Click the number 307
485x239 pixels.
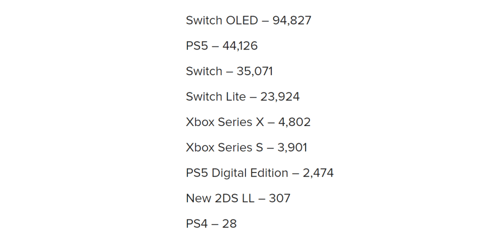[x=279, y=198]
